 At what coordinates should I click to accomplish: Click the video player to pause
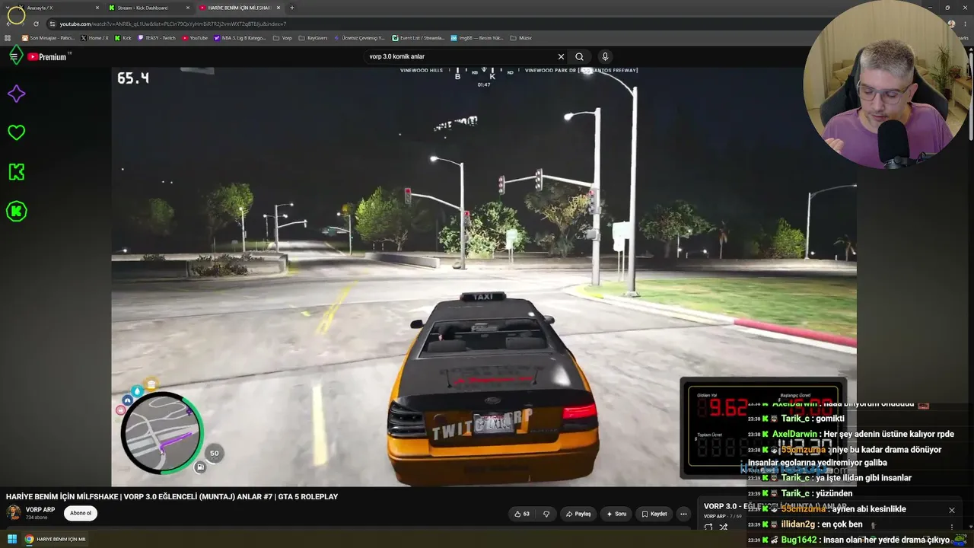484,276
